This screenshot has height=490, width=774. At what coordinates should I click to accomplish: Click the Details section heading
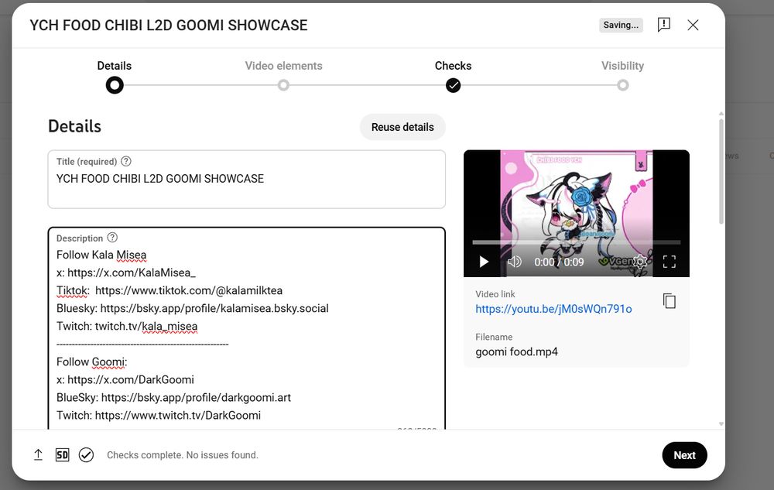click(74, 126)
